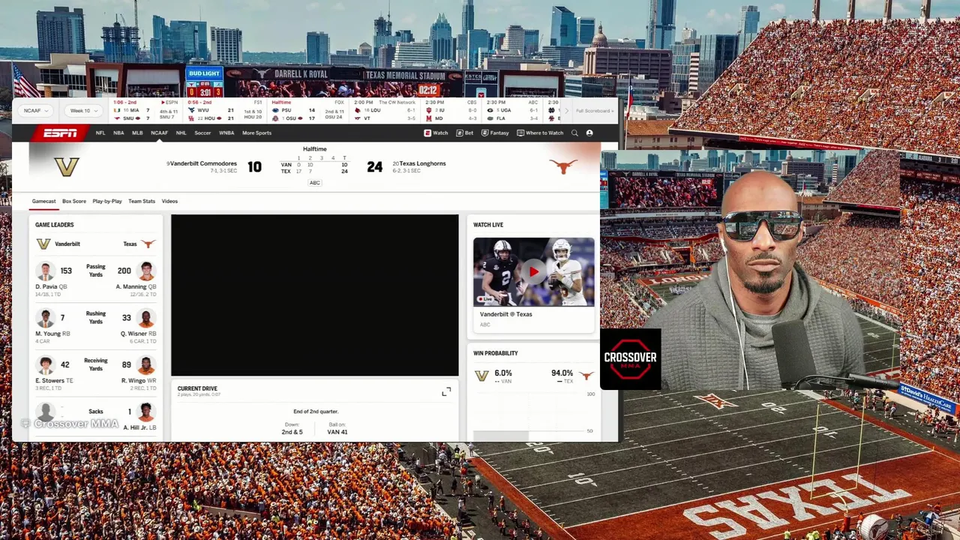Click the Longhorns logo in Win Probability
The width and height of the screenshot is (960, 540).
[x=586, y=376]
